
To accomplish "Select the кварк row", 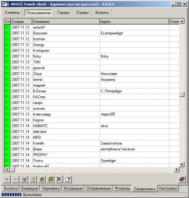I will coord(92,103).
